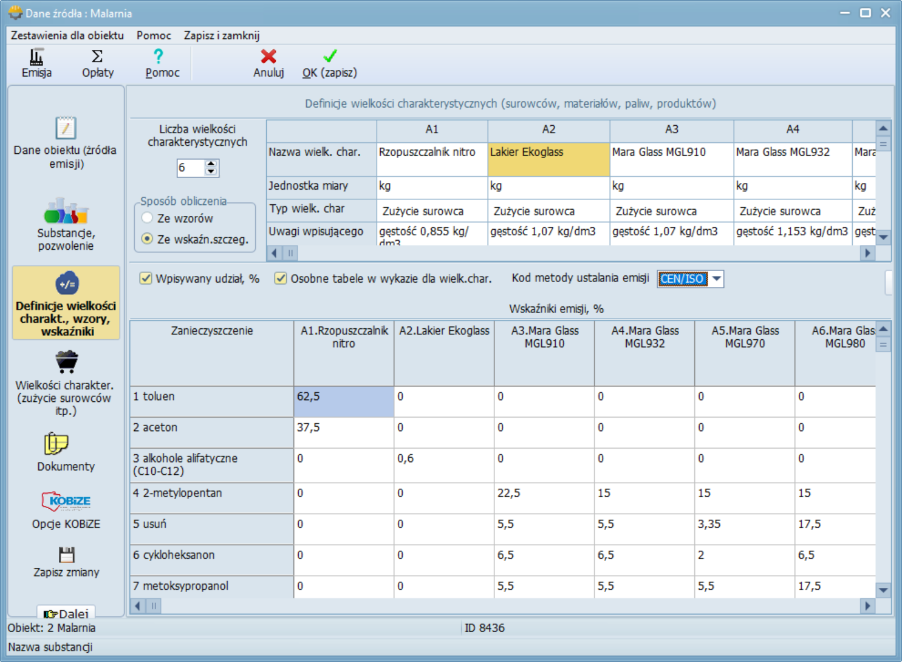The height and width of the screenshot is (662, 902).
Task: Open Opcje KOBiZE sidebar section
Action: pos(66,510)
